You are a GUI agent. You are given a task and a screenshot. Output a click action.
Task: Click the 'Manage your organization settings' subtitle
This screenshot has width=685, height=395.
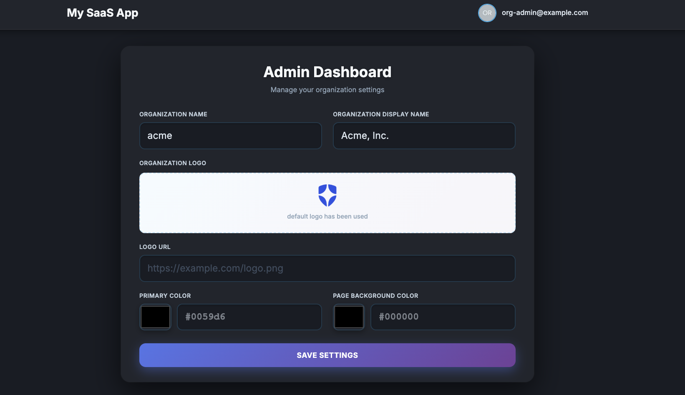327,90
